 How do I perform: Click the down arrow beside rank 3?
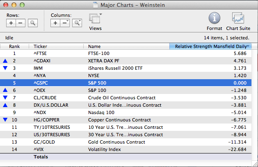(x=5, y=68)
